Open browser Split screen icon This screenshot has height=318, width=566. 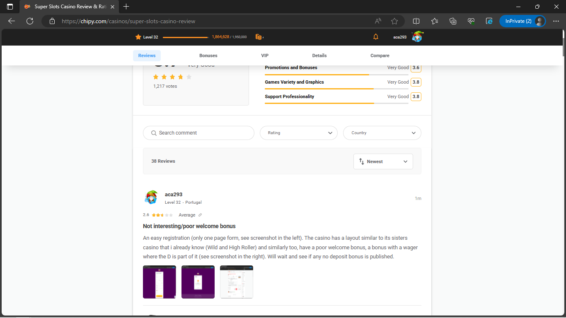coord(416,21)
